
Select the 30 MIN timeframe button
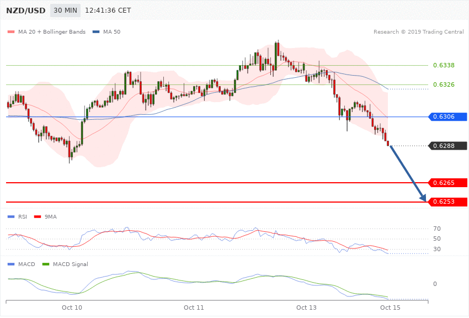(65, 10)
